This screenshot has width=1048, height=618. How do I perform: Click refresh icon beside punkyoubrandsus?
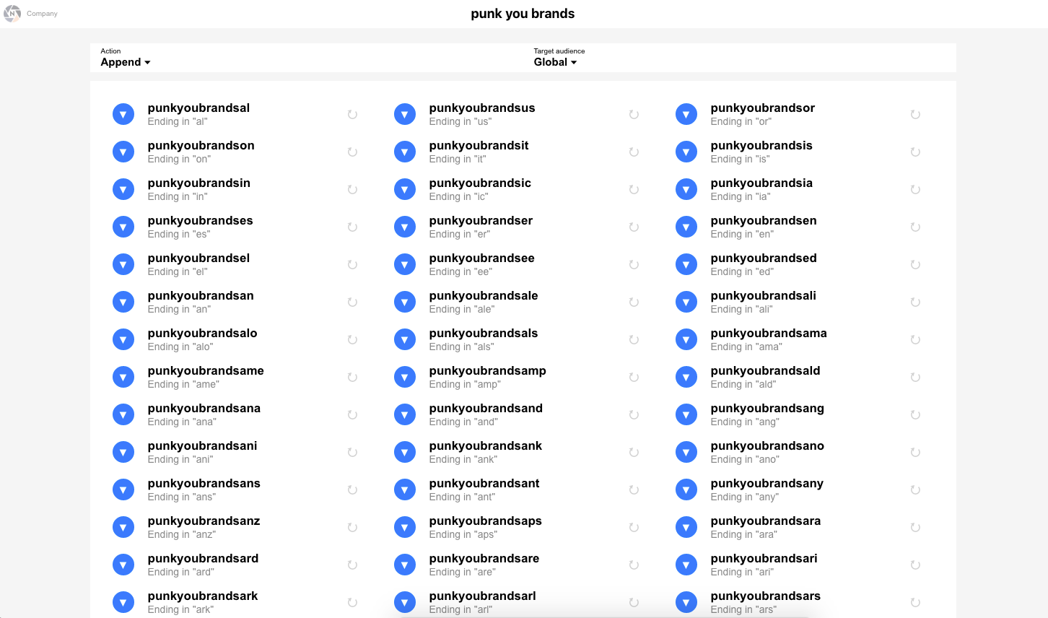(634, 114)
